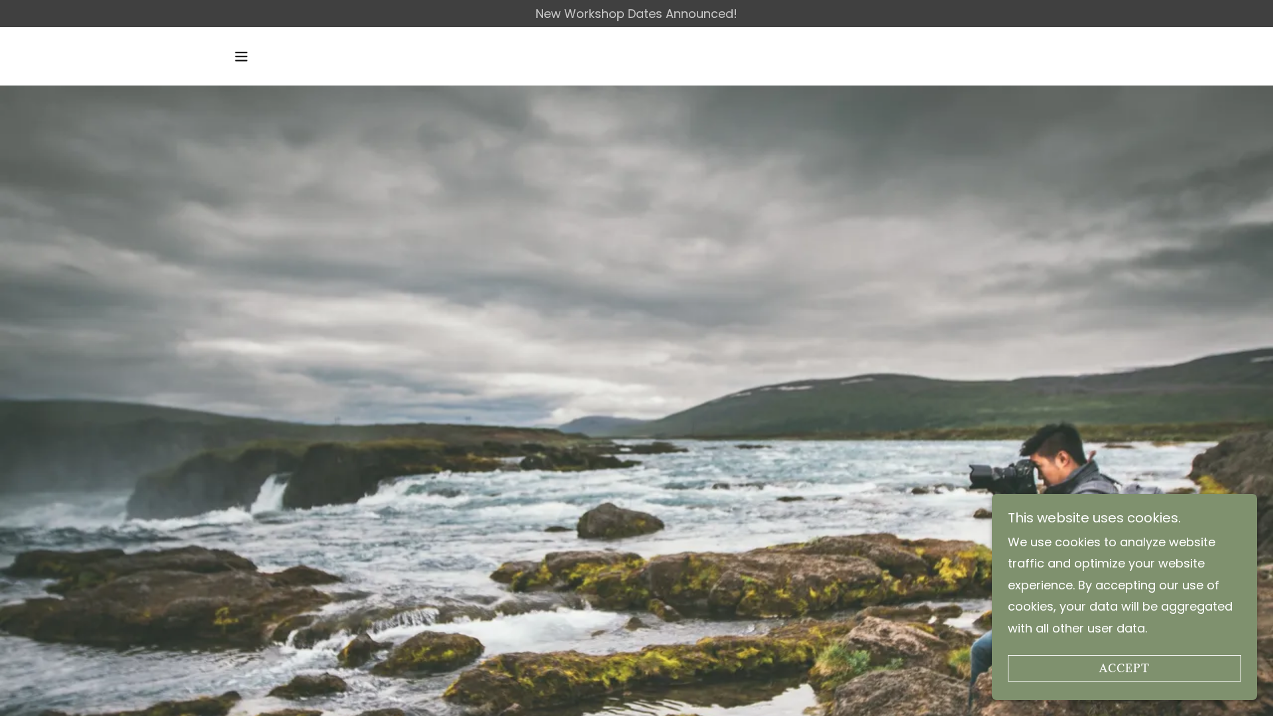The width and height of the screenshot is (1273, 716).
Task: Click the ACCEPT cookies button
Action: 1124,668
